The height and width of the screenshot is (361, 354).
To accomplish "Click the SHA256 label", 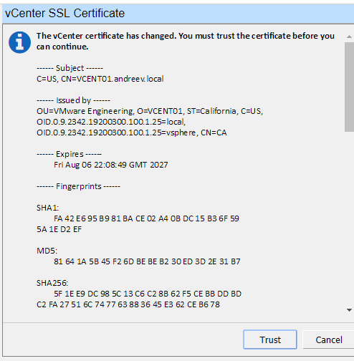I will [x=52, y=283].
